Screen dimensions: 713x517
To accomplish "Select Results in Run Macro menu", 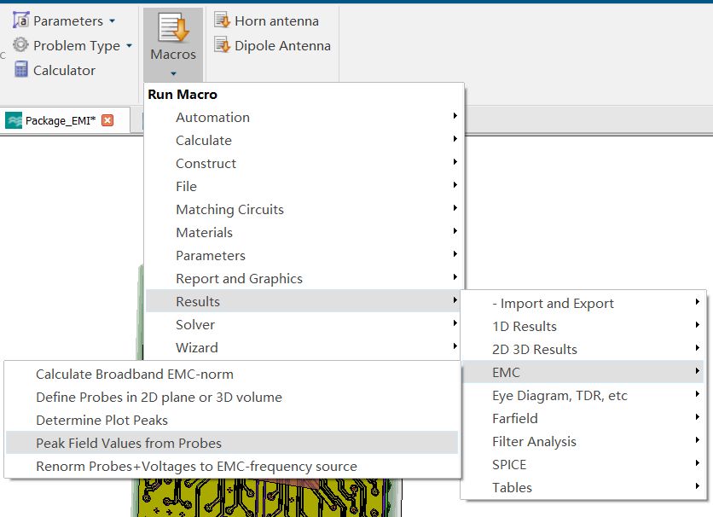I will tap(304, 301).
